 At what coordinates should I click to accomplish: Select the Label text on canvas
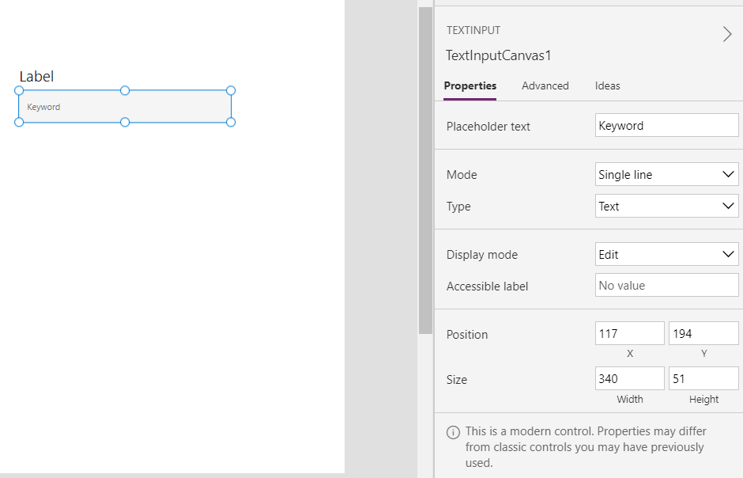pyautogui.click(x=36, y=76)
